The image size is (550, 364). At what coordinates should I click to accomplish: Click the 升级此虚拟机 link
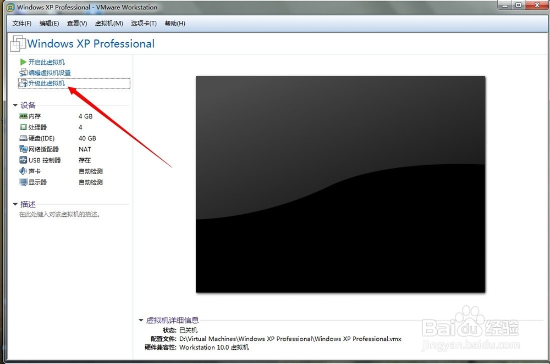click(47, 83)
